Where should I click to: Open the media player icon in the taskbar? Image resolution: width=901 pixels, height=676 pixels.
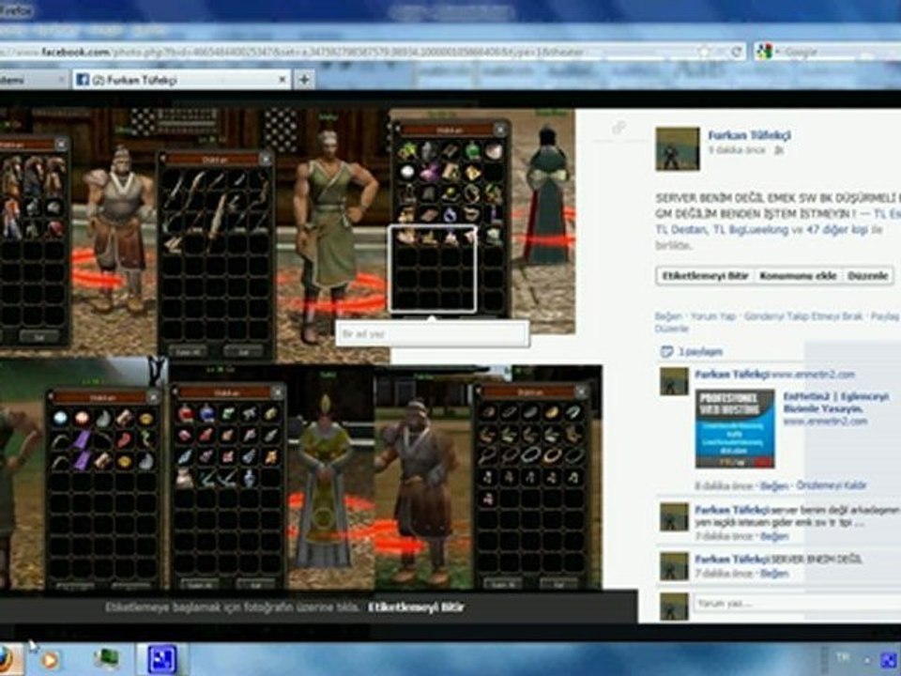[50, 660]
